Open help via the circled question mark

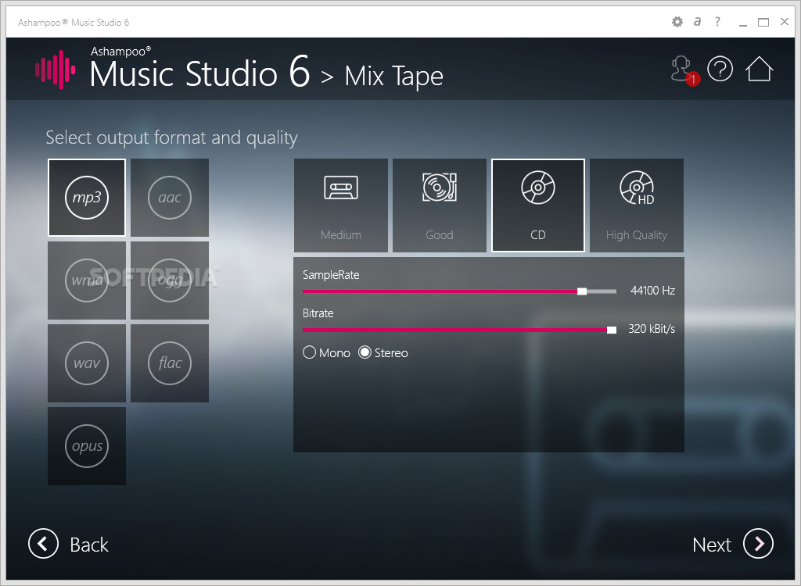[x=720, y=69]
